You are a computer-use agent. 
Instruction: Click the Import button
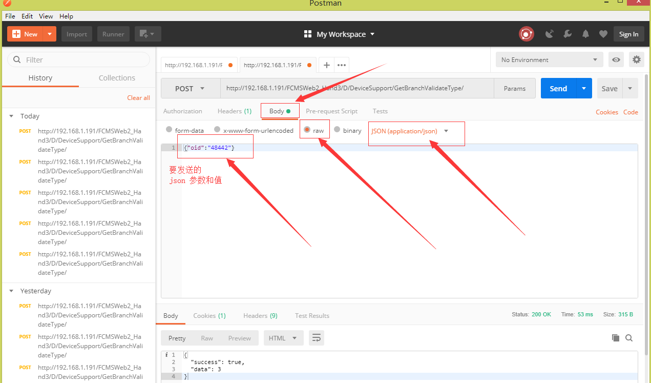pyautogui.click(x=77, y=34)
